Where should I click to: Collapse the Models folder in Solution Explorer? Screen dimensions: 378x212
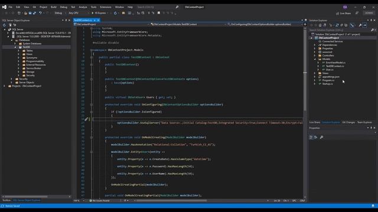coord(315,59)
